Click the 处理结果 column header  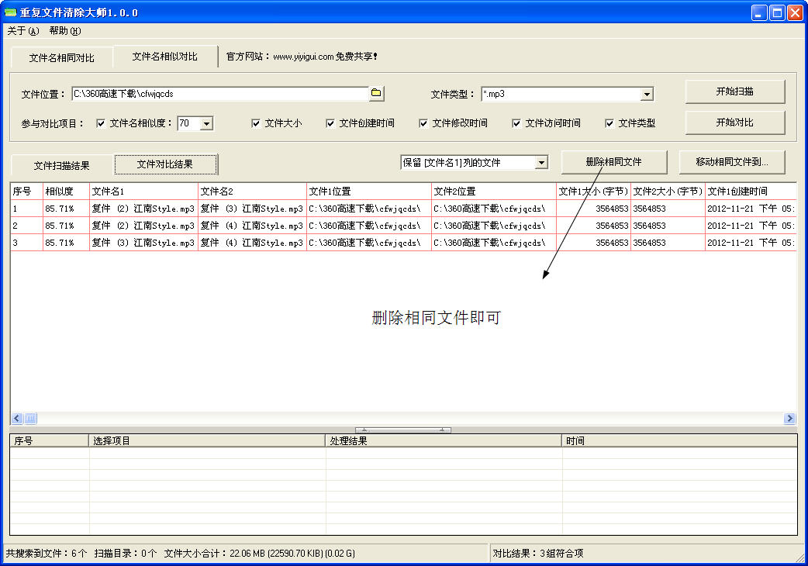tap(444, 441)
